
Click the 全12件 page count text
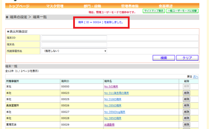(22, 71)
